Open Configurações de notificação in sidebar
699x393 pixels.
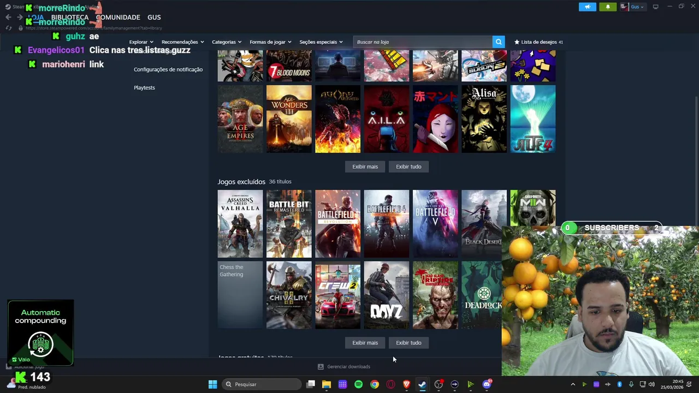pos(168,69)
